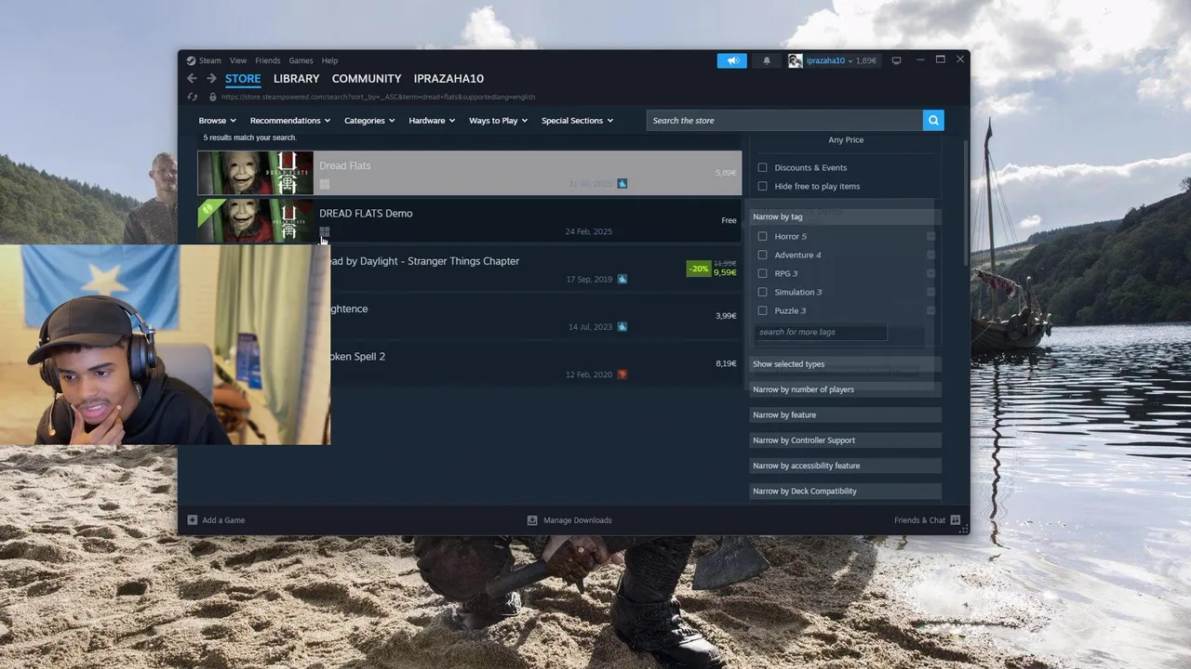Image resolution: width=1191 pixels, height=669 pixels.
Task: Open the notifications bell
Action: click(x=767, y=60)
